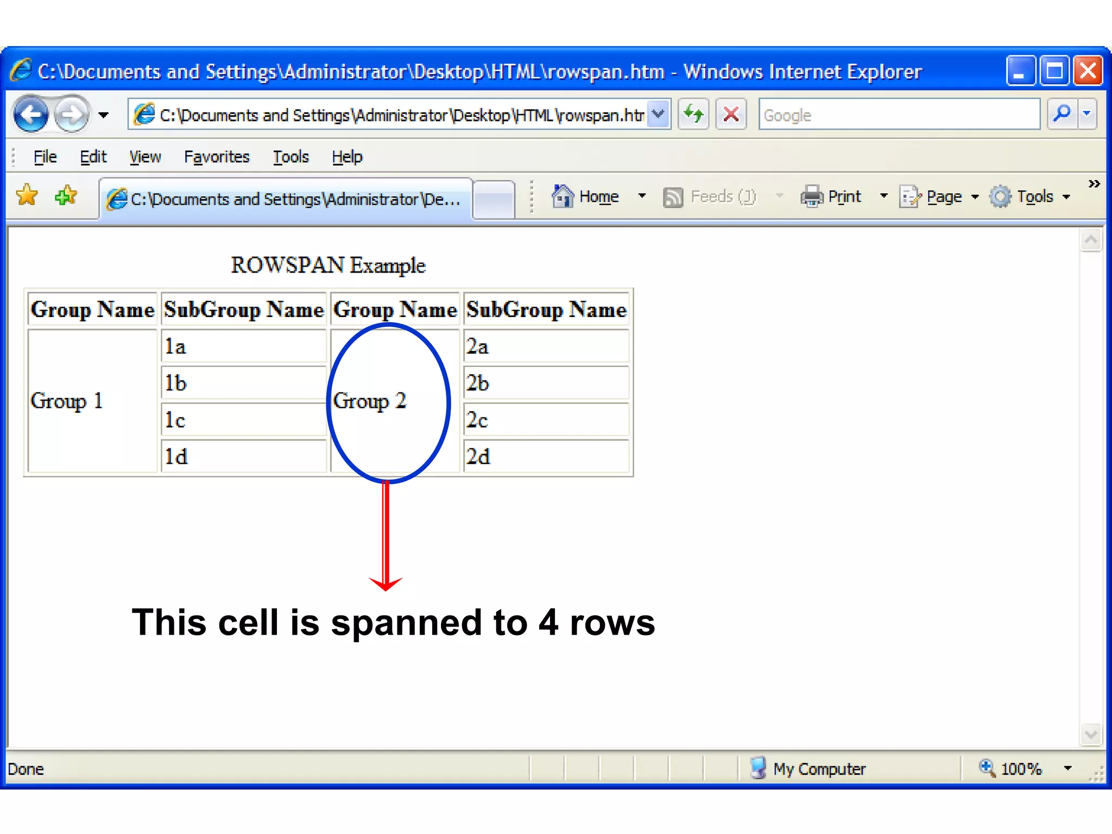
Task: Open the Help menu
Action: (x=347, y=157)
